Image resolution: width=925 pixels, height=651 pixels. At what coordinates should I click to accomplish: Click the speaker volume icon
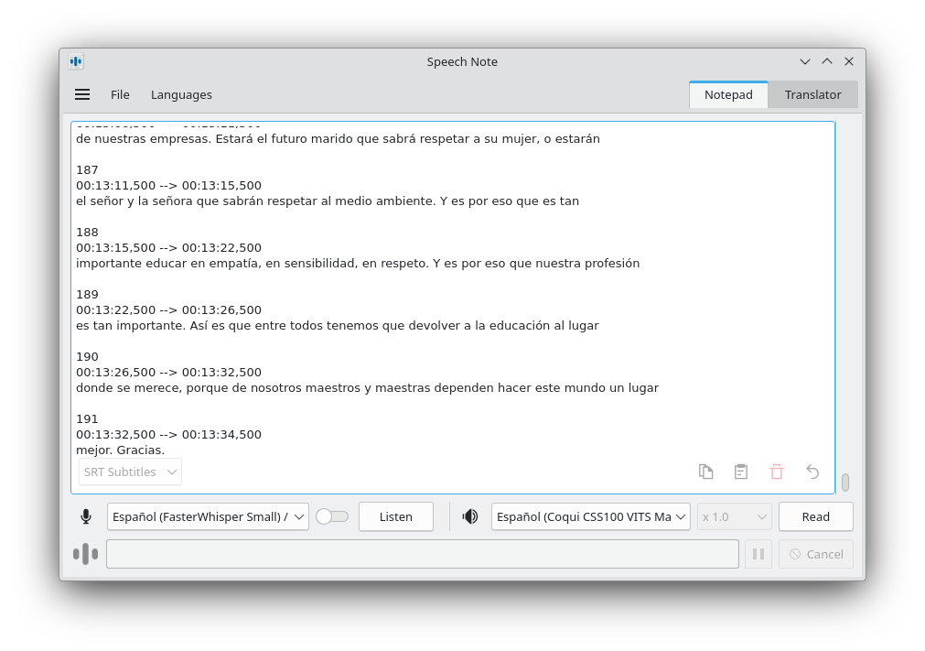[470, 516]
